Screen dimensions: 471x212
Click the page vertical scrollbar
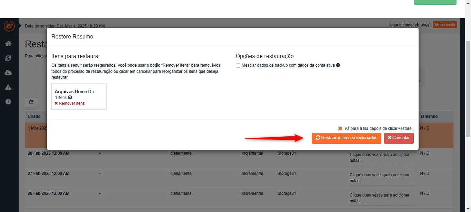click(x=468, y=86)
